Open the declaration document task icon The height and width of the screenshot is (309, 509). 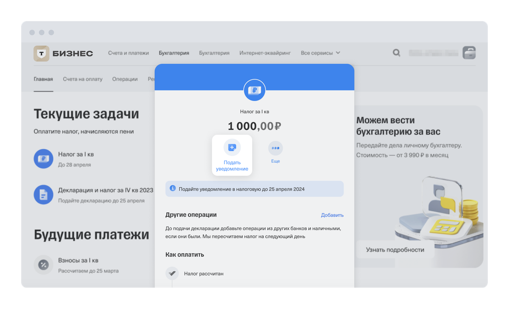tap(43, 195)
